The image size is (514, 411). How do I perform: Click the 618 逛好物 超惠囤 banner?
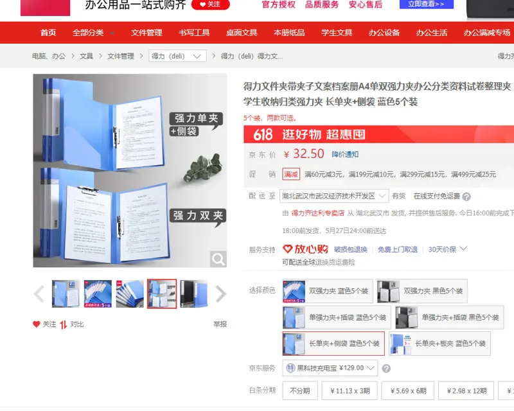[378, 134]
